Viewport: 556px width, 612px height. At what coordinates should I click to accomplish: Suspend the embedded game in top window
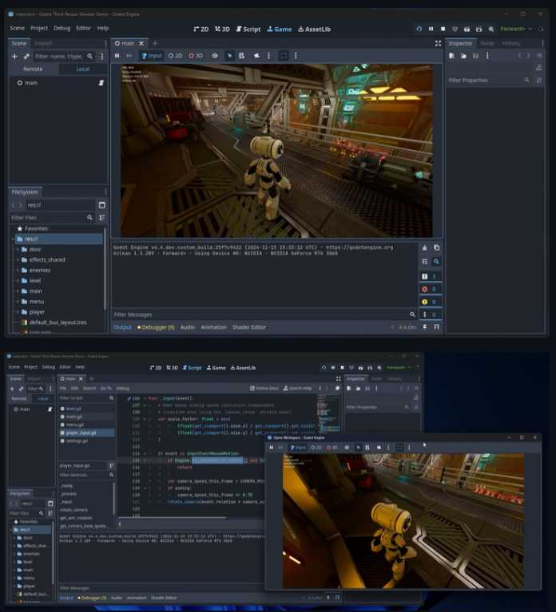[x=117, y=56]
